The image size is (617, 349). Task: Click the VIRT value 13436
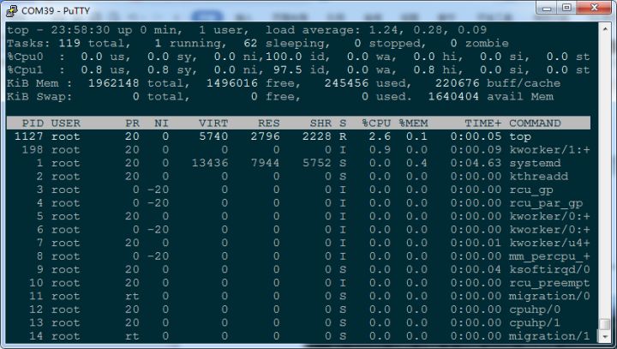(x=210, y=163)
